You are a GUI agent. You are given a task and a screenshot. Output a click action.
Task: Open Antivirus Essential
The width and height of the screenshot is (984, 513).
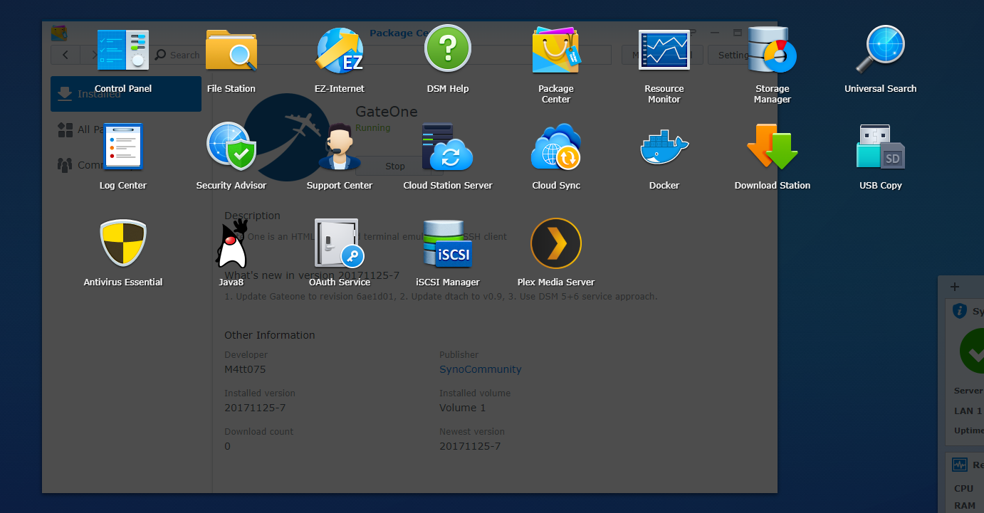(x=123, y=243)
